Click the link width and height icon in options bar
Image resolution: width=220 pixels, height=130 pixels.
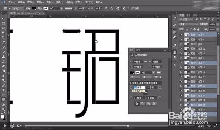88,8
